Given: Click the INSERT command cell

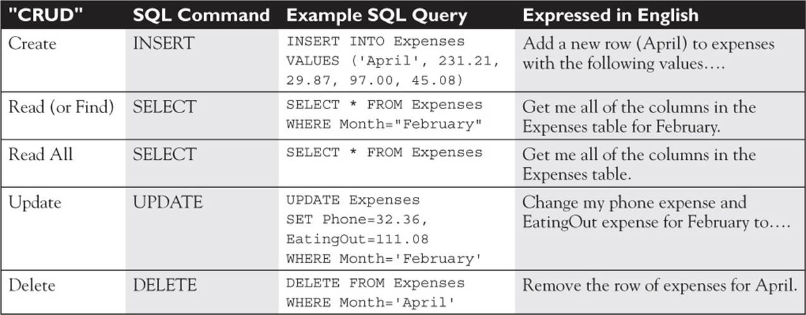Looking at the screenshot, I should [x=162, y=44].
